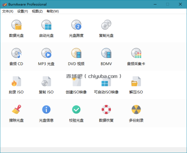Open the 帮助(W) menu
The image size is (187, 153).
(x=53, y=11)
